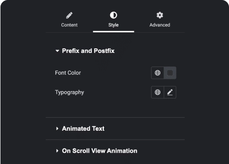This screenshot has height=164, width=229.
Task: Open the Font Color swatch picker
Action: tap(170, 73)
